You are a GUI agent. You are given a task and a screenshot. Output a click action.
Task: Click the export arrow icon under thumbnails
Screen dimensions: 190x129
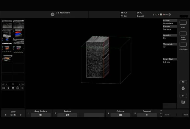[18, 88]
